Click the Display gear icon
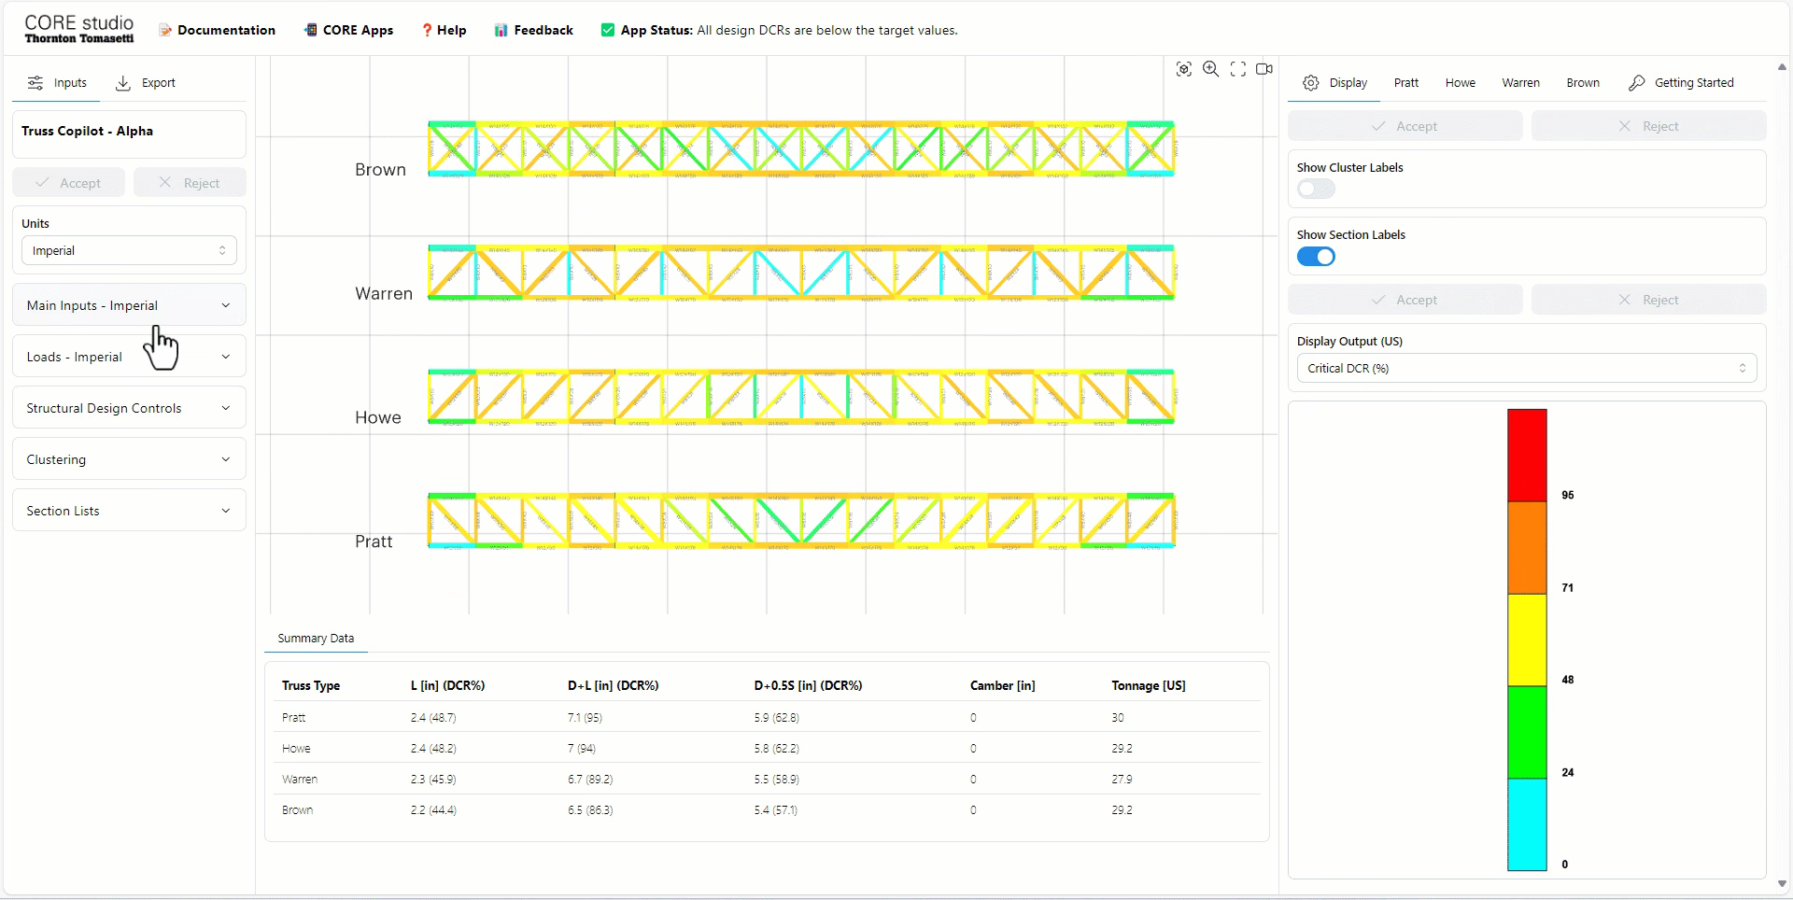 [1311, 83]
